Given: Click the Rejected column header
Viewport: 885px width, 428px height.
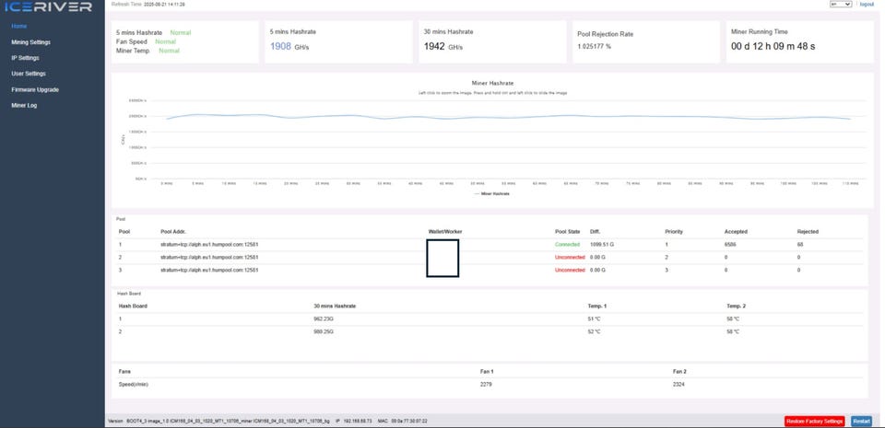Looking at the screenshot, I should click(x=808, y=231).
